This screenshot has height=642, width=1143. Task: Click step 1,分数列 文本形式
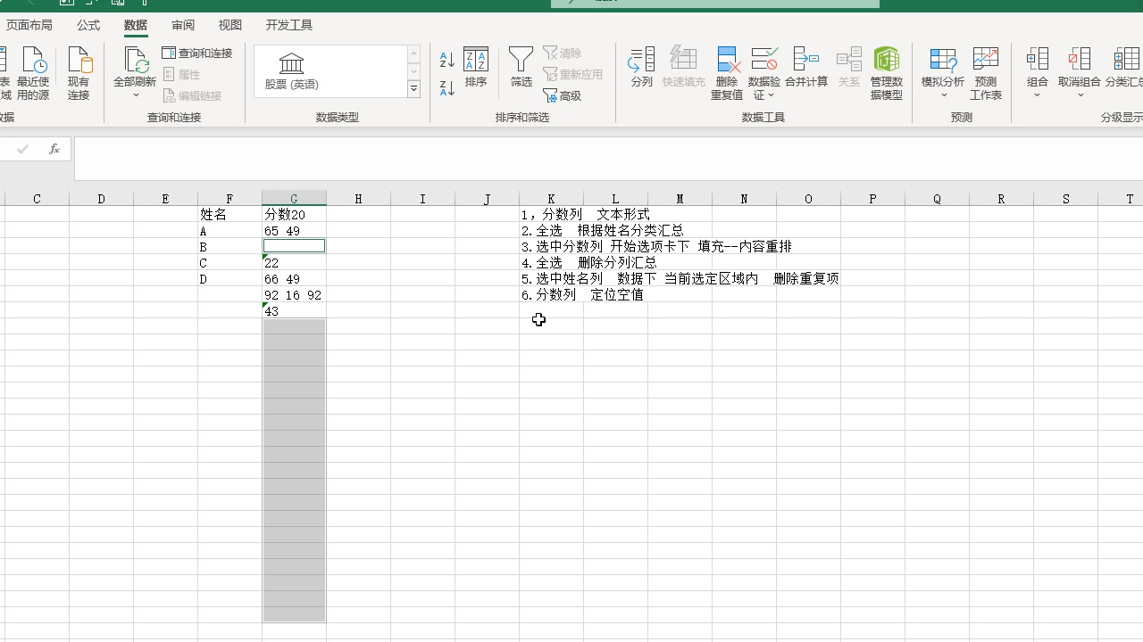(x=586, y=214)
